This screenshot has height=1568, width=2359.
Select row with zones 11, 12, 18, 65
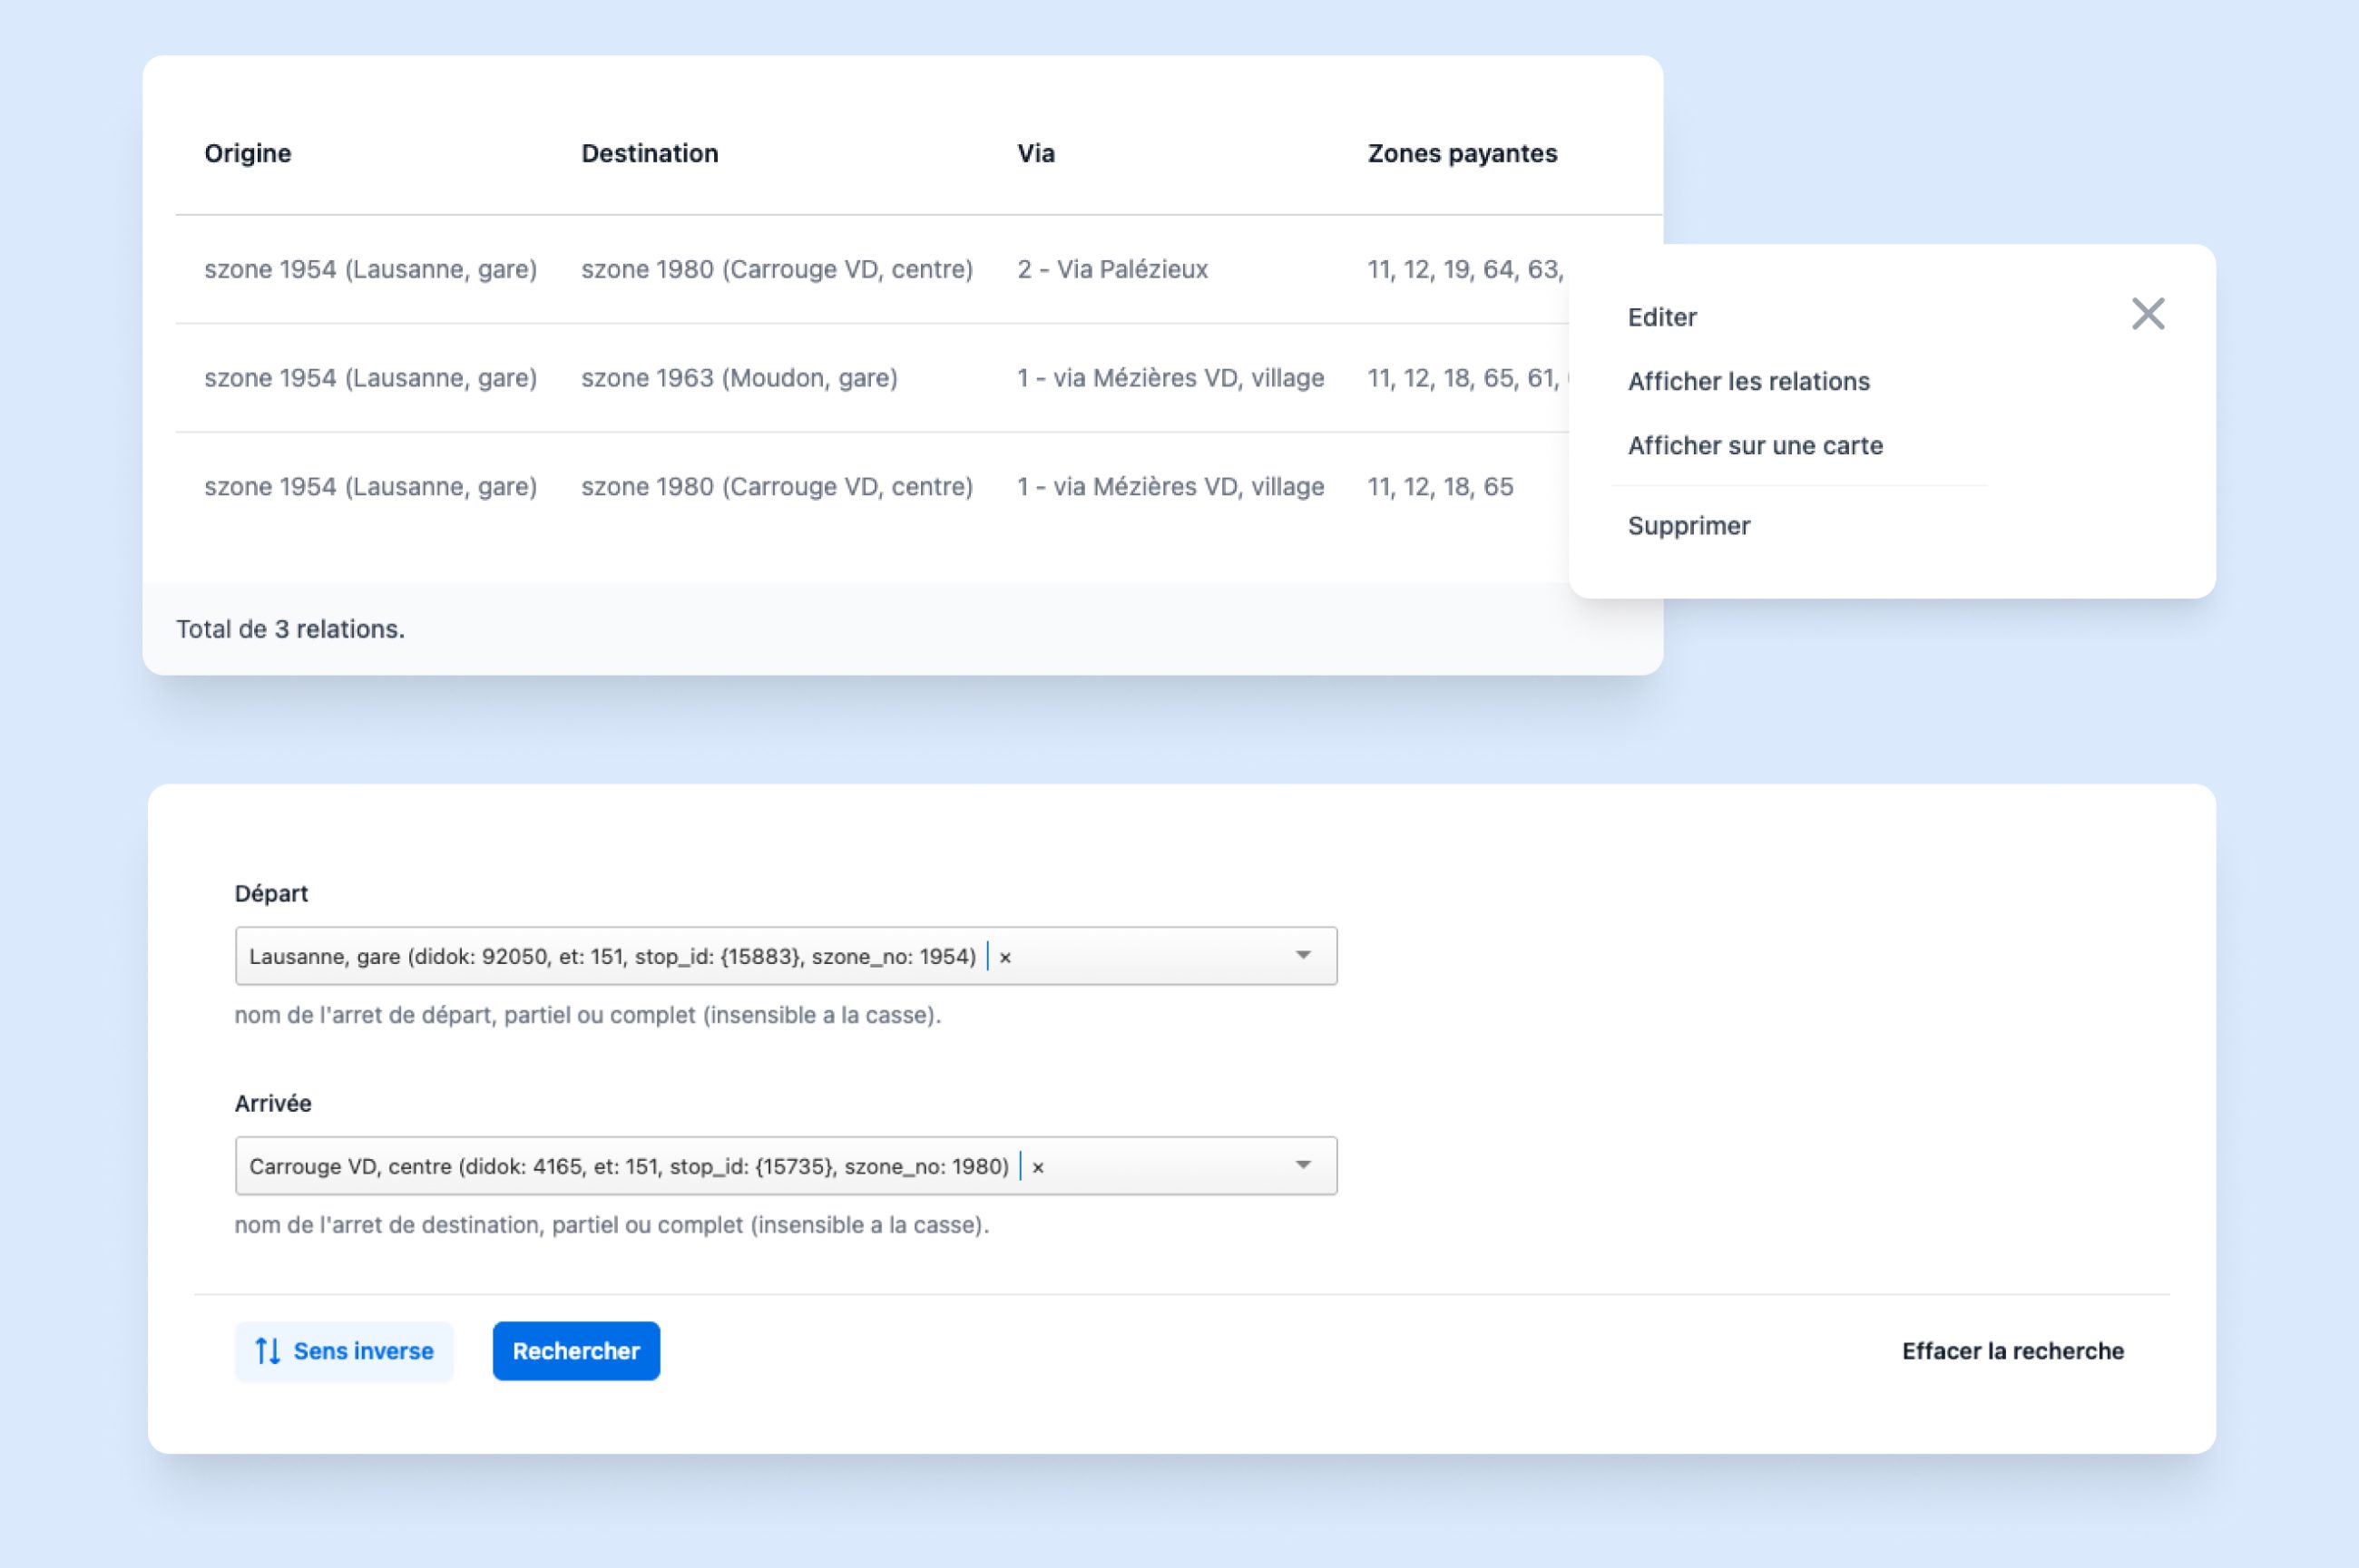pyautogui.click(x=1440, y=487)
